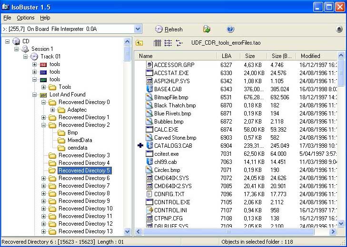
Task: Select the red ISO file system icon
Action: click(43, 65)
